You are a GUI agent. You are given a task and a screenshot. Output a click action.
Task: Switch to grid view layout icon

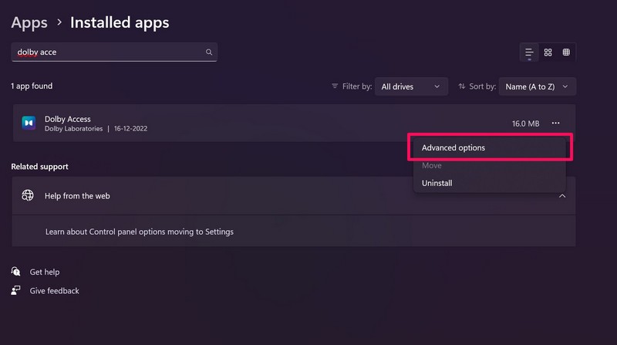pyautogui.click(x=548, y=52)
